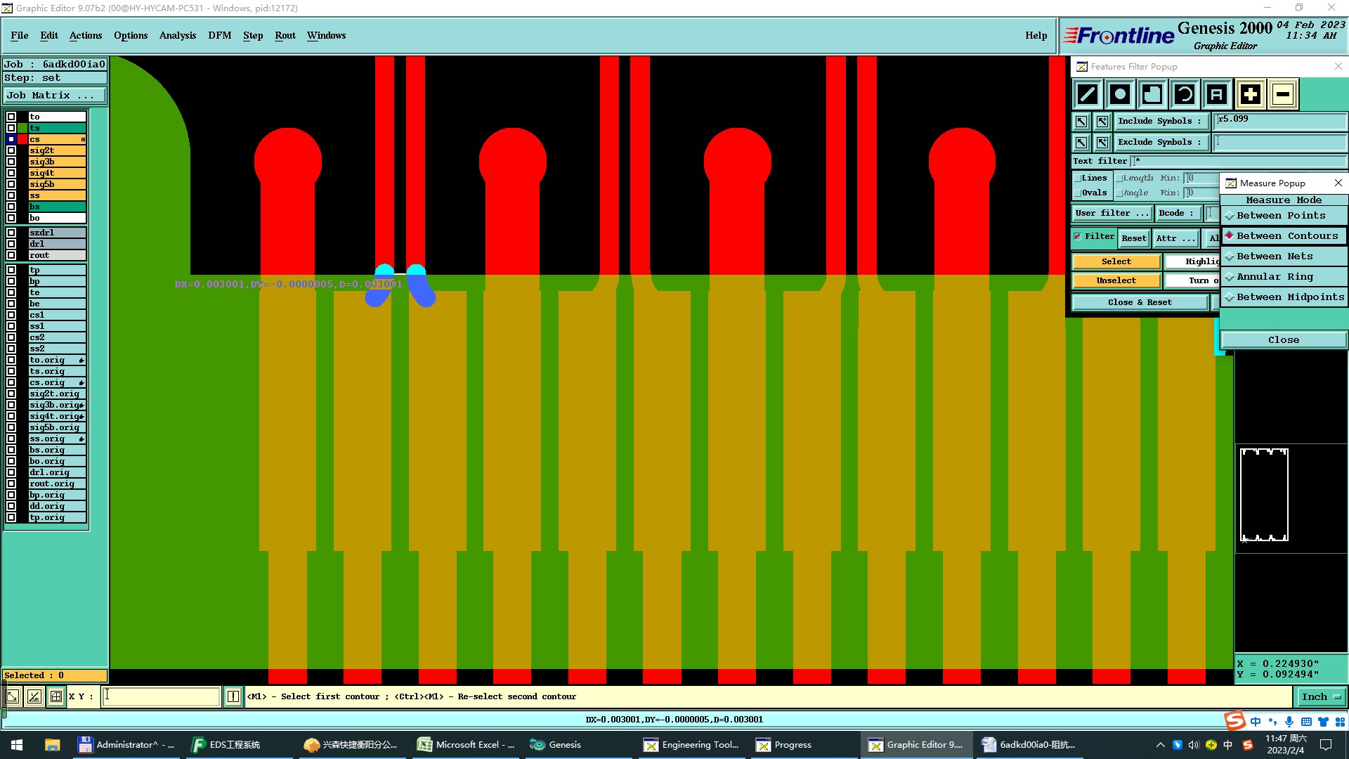
Task: Enable the positive polarity plus icon
Action: (1250, 94)
